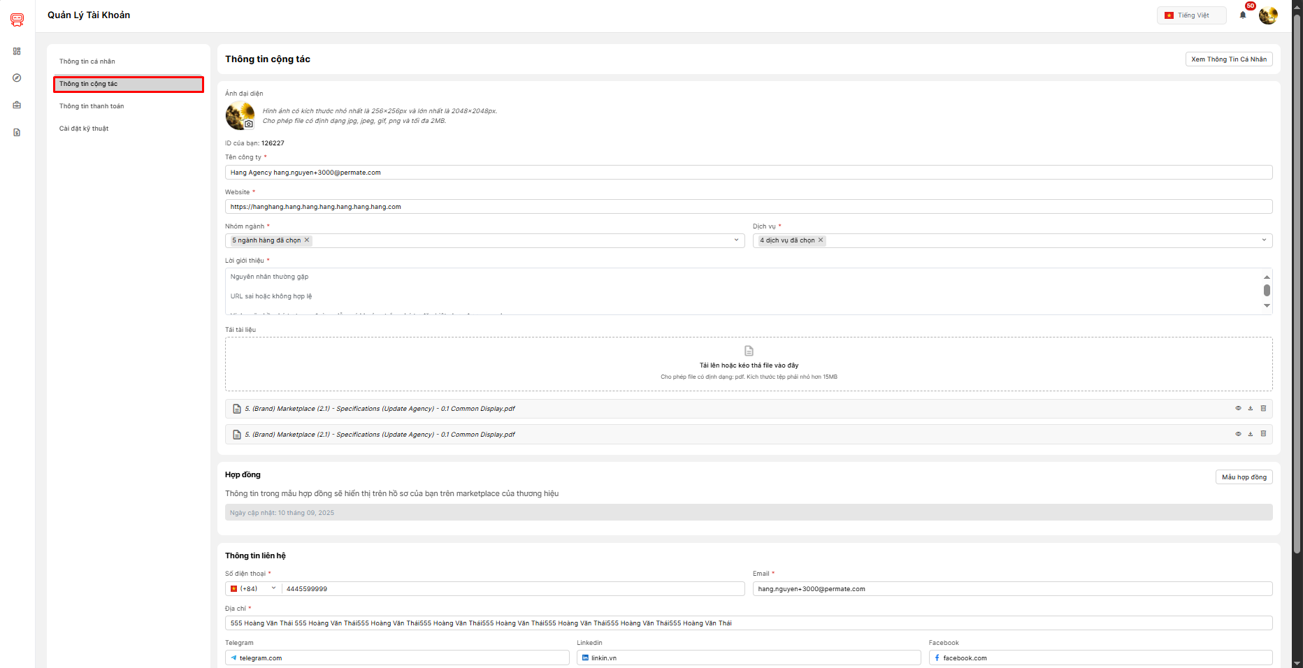This screenshot has width=1303, height=668.
Task: Click the invoice document icon in sidebar
Action: (x=17, y=132)
